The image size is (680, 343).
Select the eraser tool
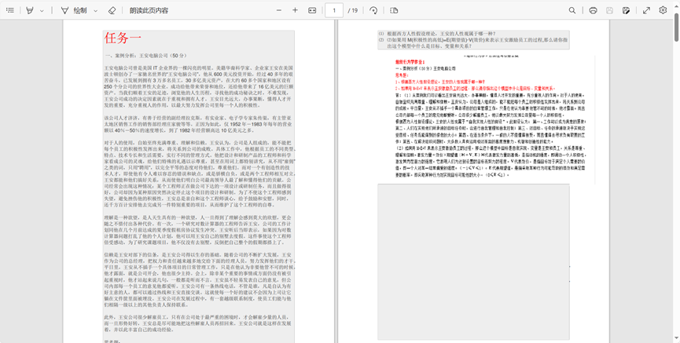(x=112, y=11)
